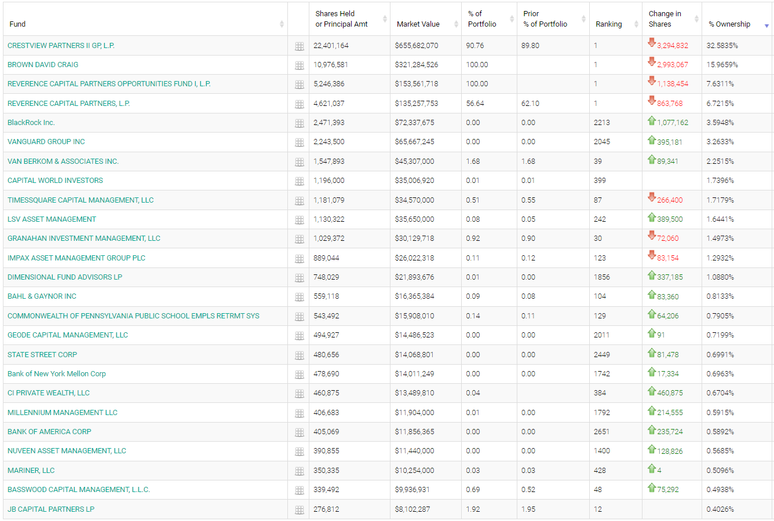Open BROWN DAVID CRAIG fund link
This screenshot has width=774, height=521.
(x=43, y=65)
